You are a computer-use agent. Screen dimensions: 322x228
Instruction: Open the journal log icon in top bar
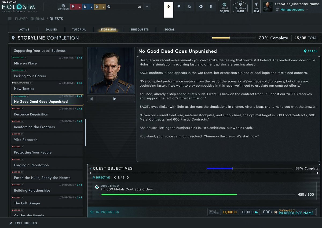point(211,7)
